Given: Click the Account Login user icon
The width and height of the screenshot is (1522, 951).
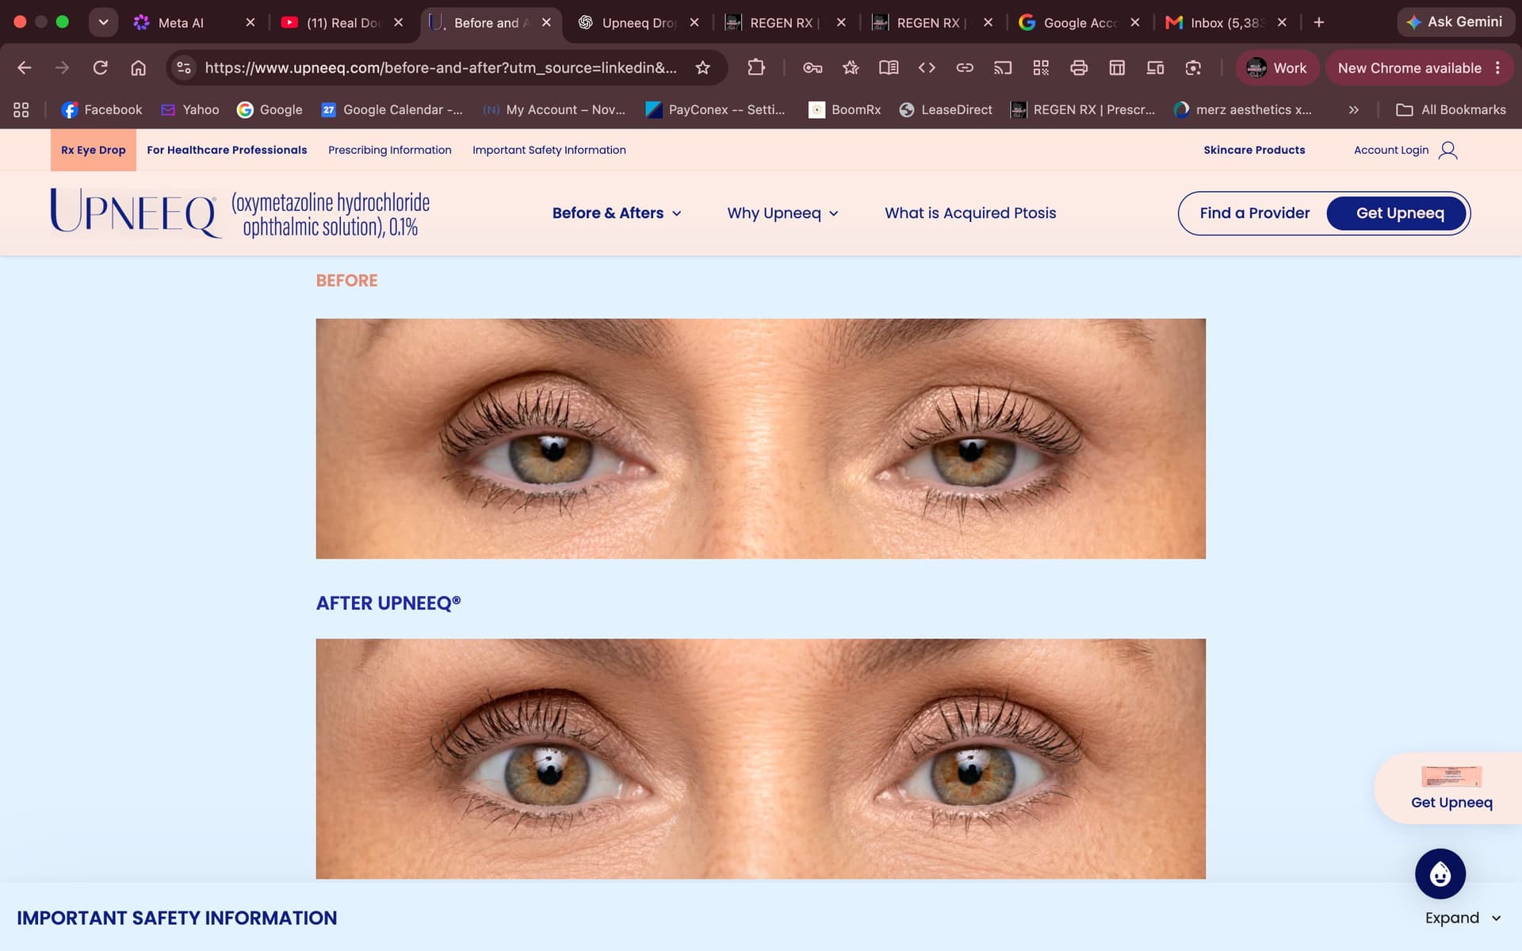Looking at the screenshot, I should coord(1447,150).
